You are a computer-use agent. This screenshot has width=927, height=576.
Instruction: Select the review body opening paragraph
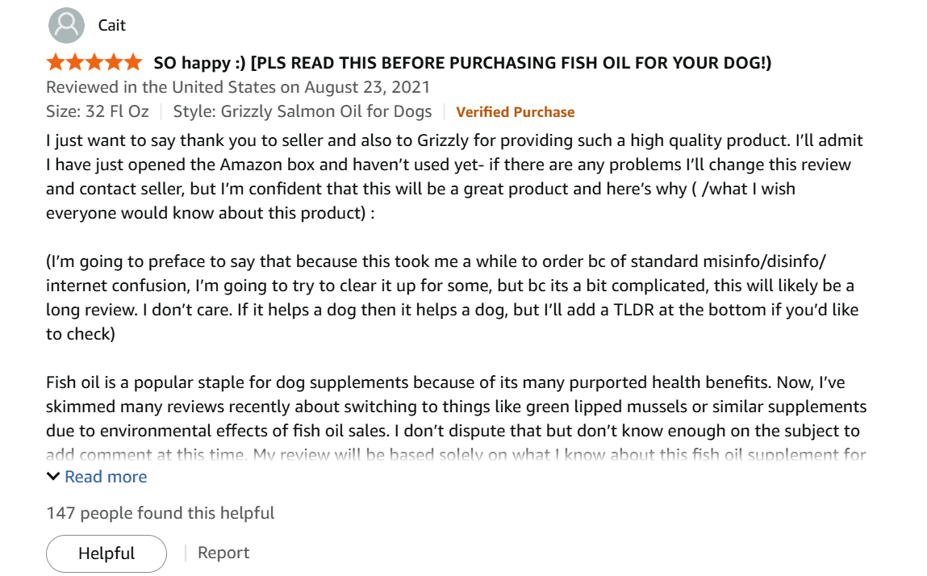tap(452, 176)
